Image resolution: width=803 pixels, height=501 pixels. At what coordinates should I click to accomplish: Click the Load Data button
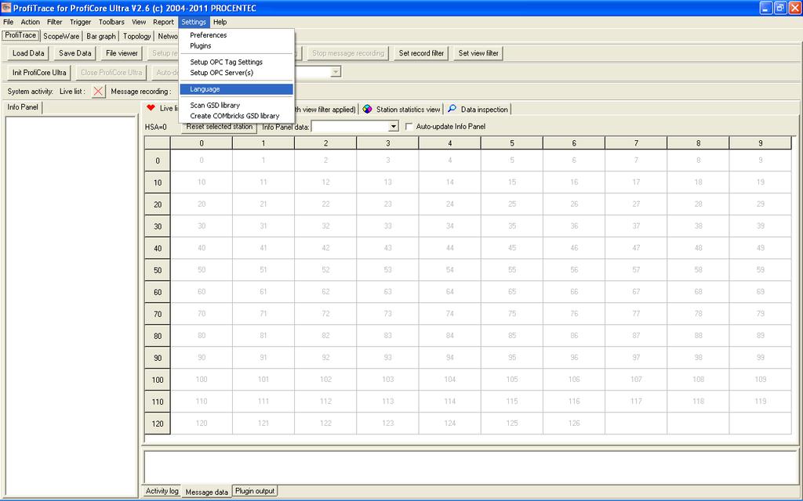click(x=28, y=53)
